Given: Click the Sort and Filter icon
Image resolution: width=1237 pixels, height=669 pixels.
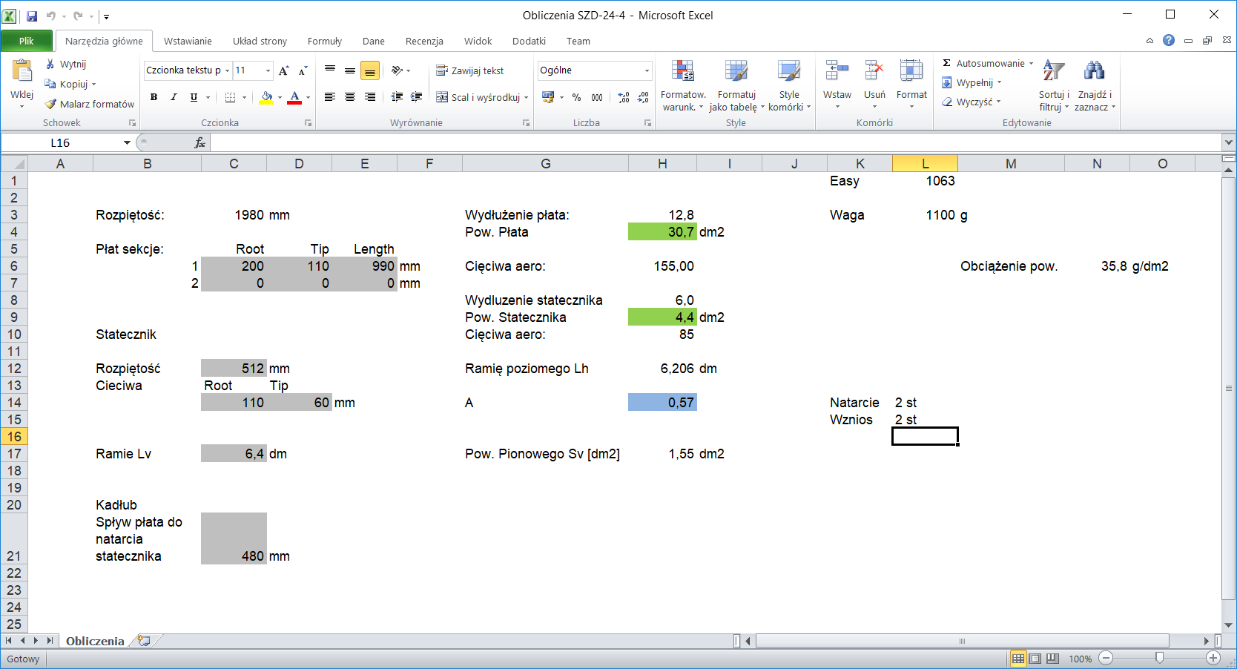Looking at the screenshot, I should pos(1053,72).
